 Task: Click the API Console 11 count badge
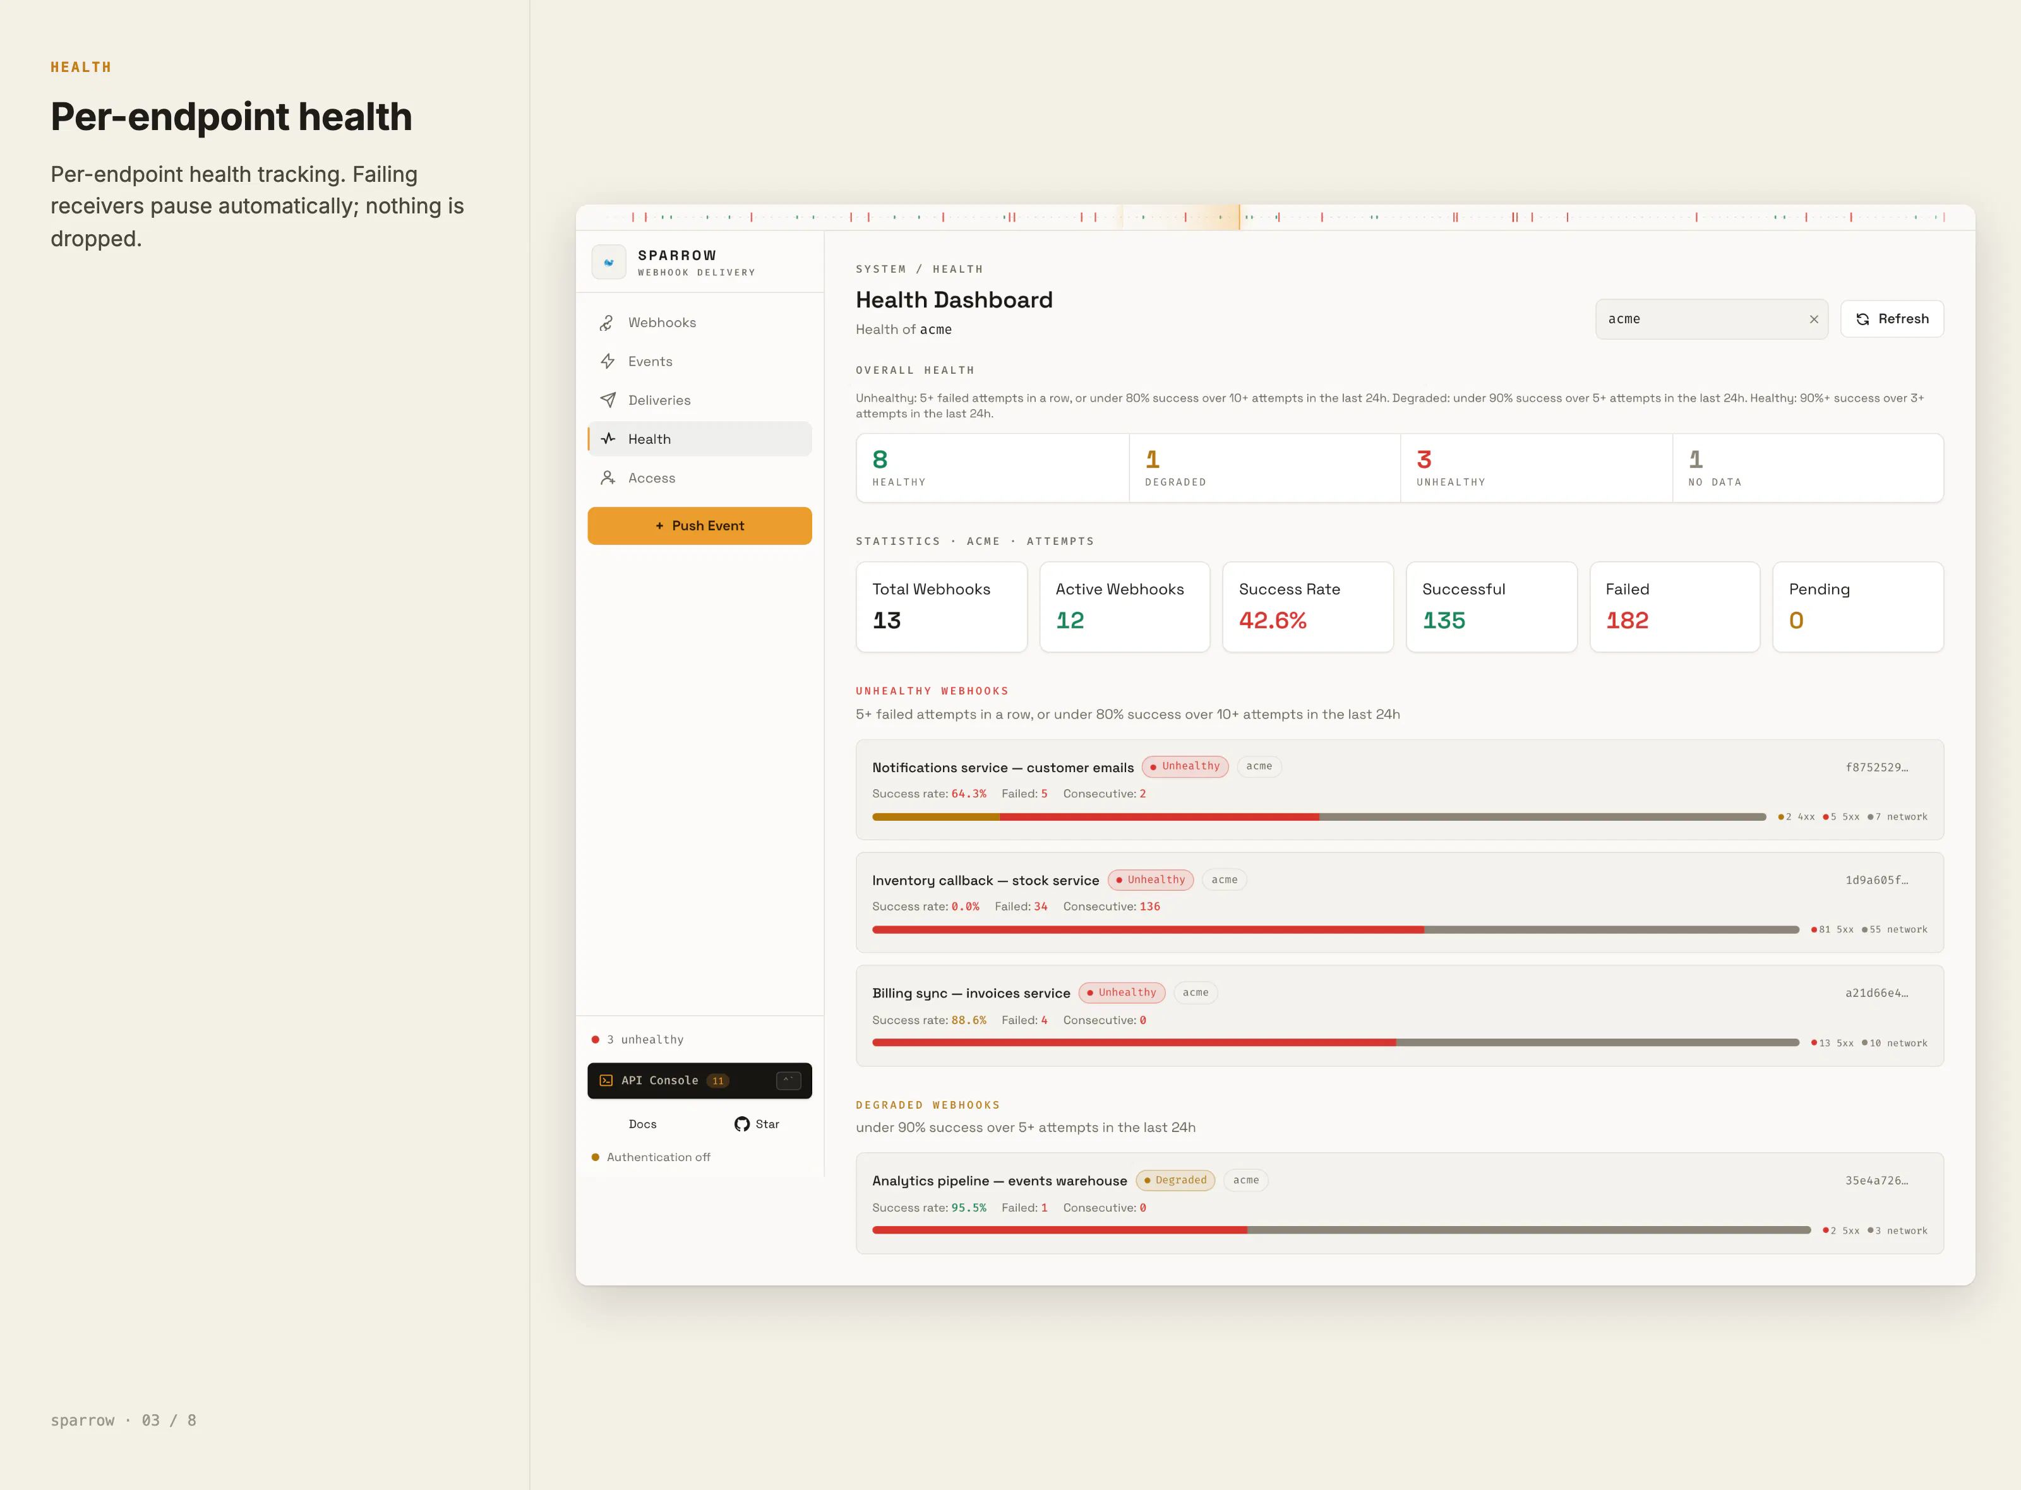tap(717, 1080)
